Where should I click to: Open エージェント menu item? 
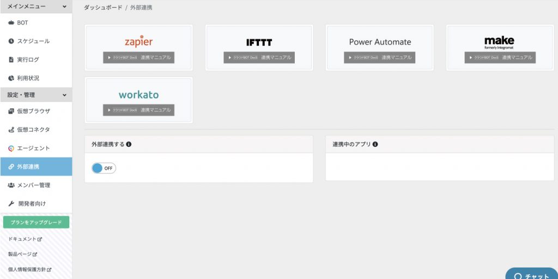pos(37,148)
